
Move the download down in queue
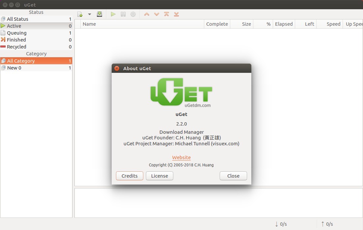click(x=156, y=14)
